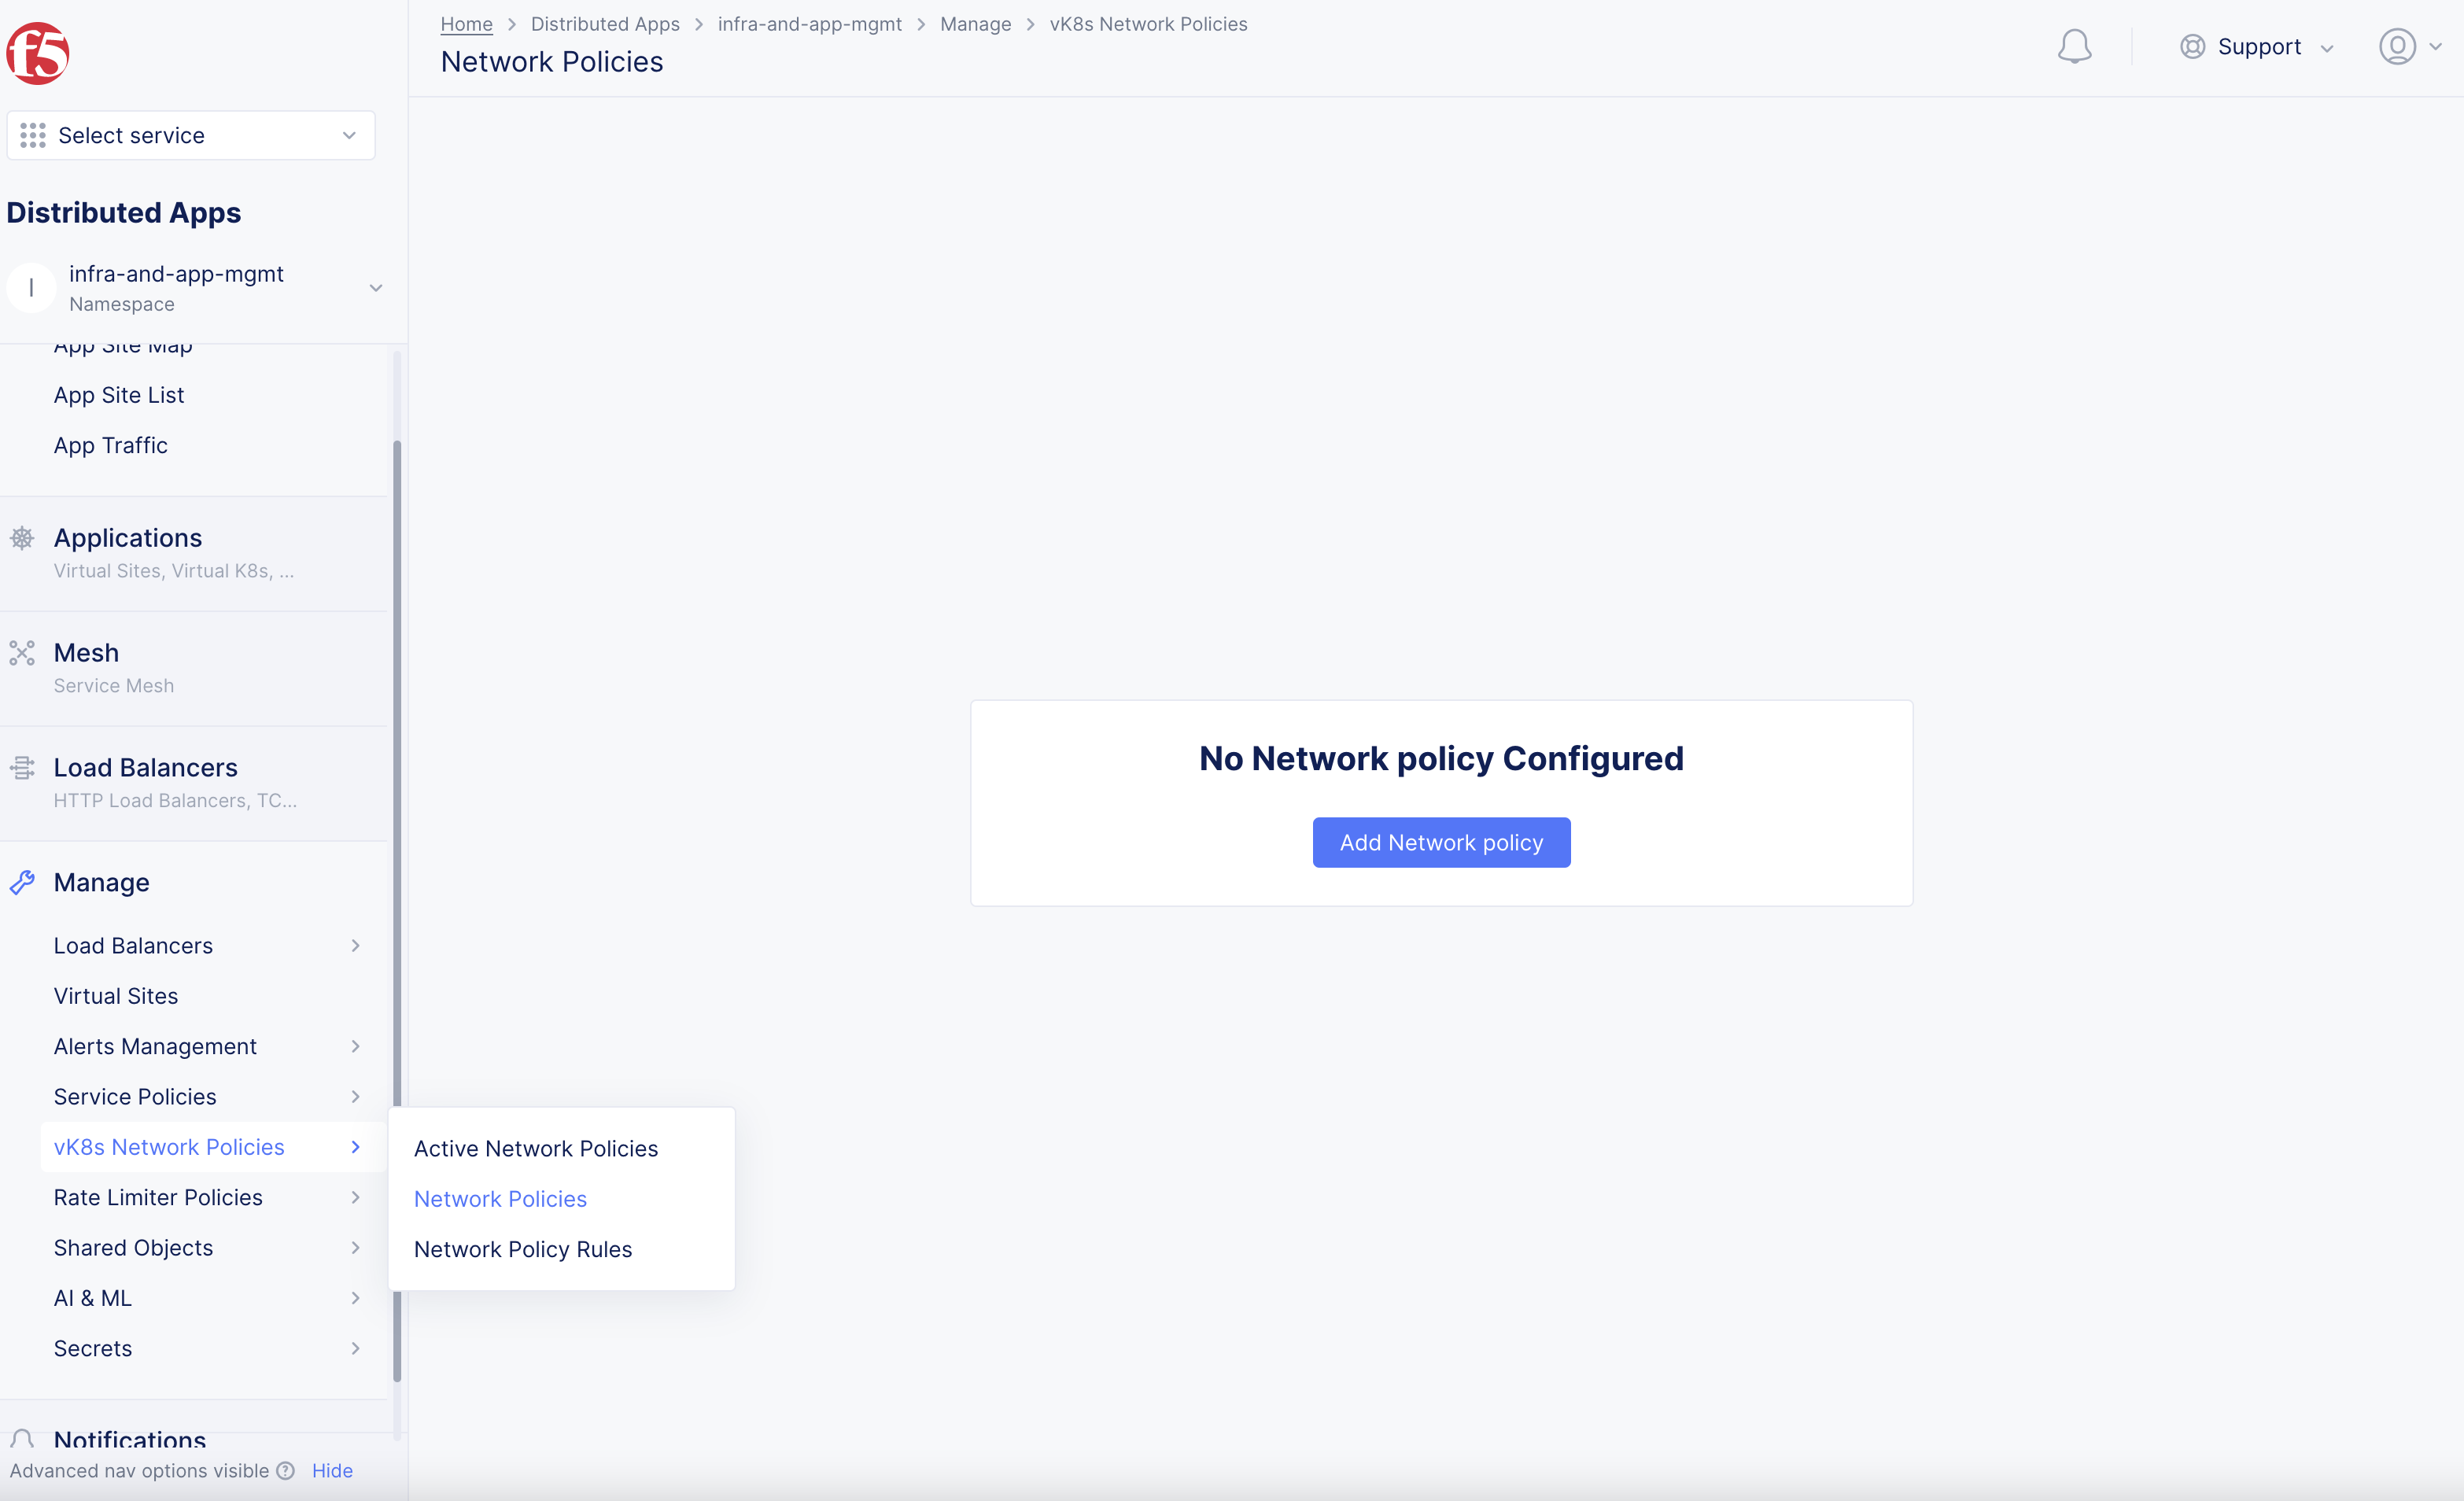Screen dimensions: 2464x1501
Task: Click the help icon beside Advanced nav options
Action: pyautogui.click(x=286, y=1470)
